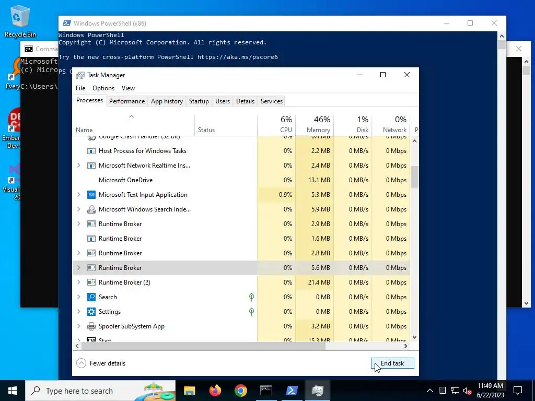Click the suspended leaf icon on Settings row
The height and width of the screenshot is (401, 535).
tap(251, 312)
